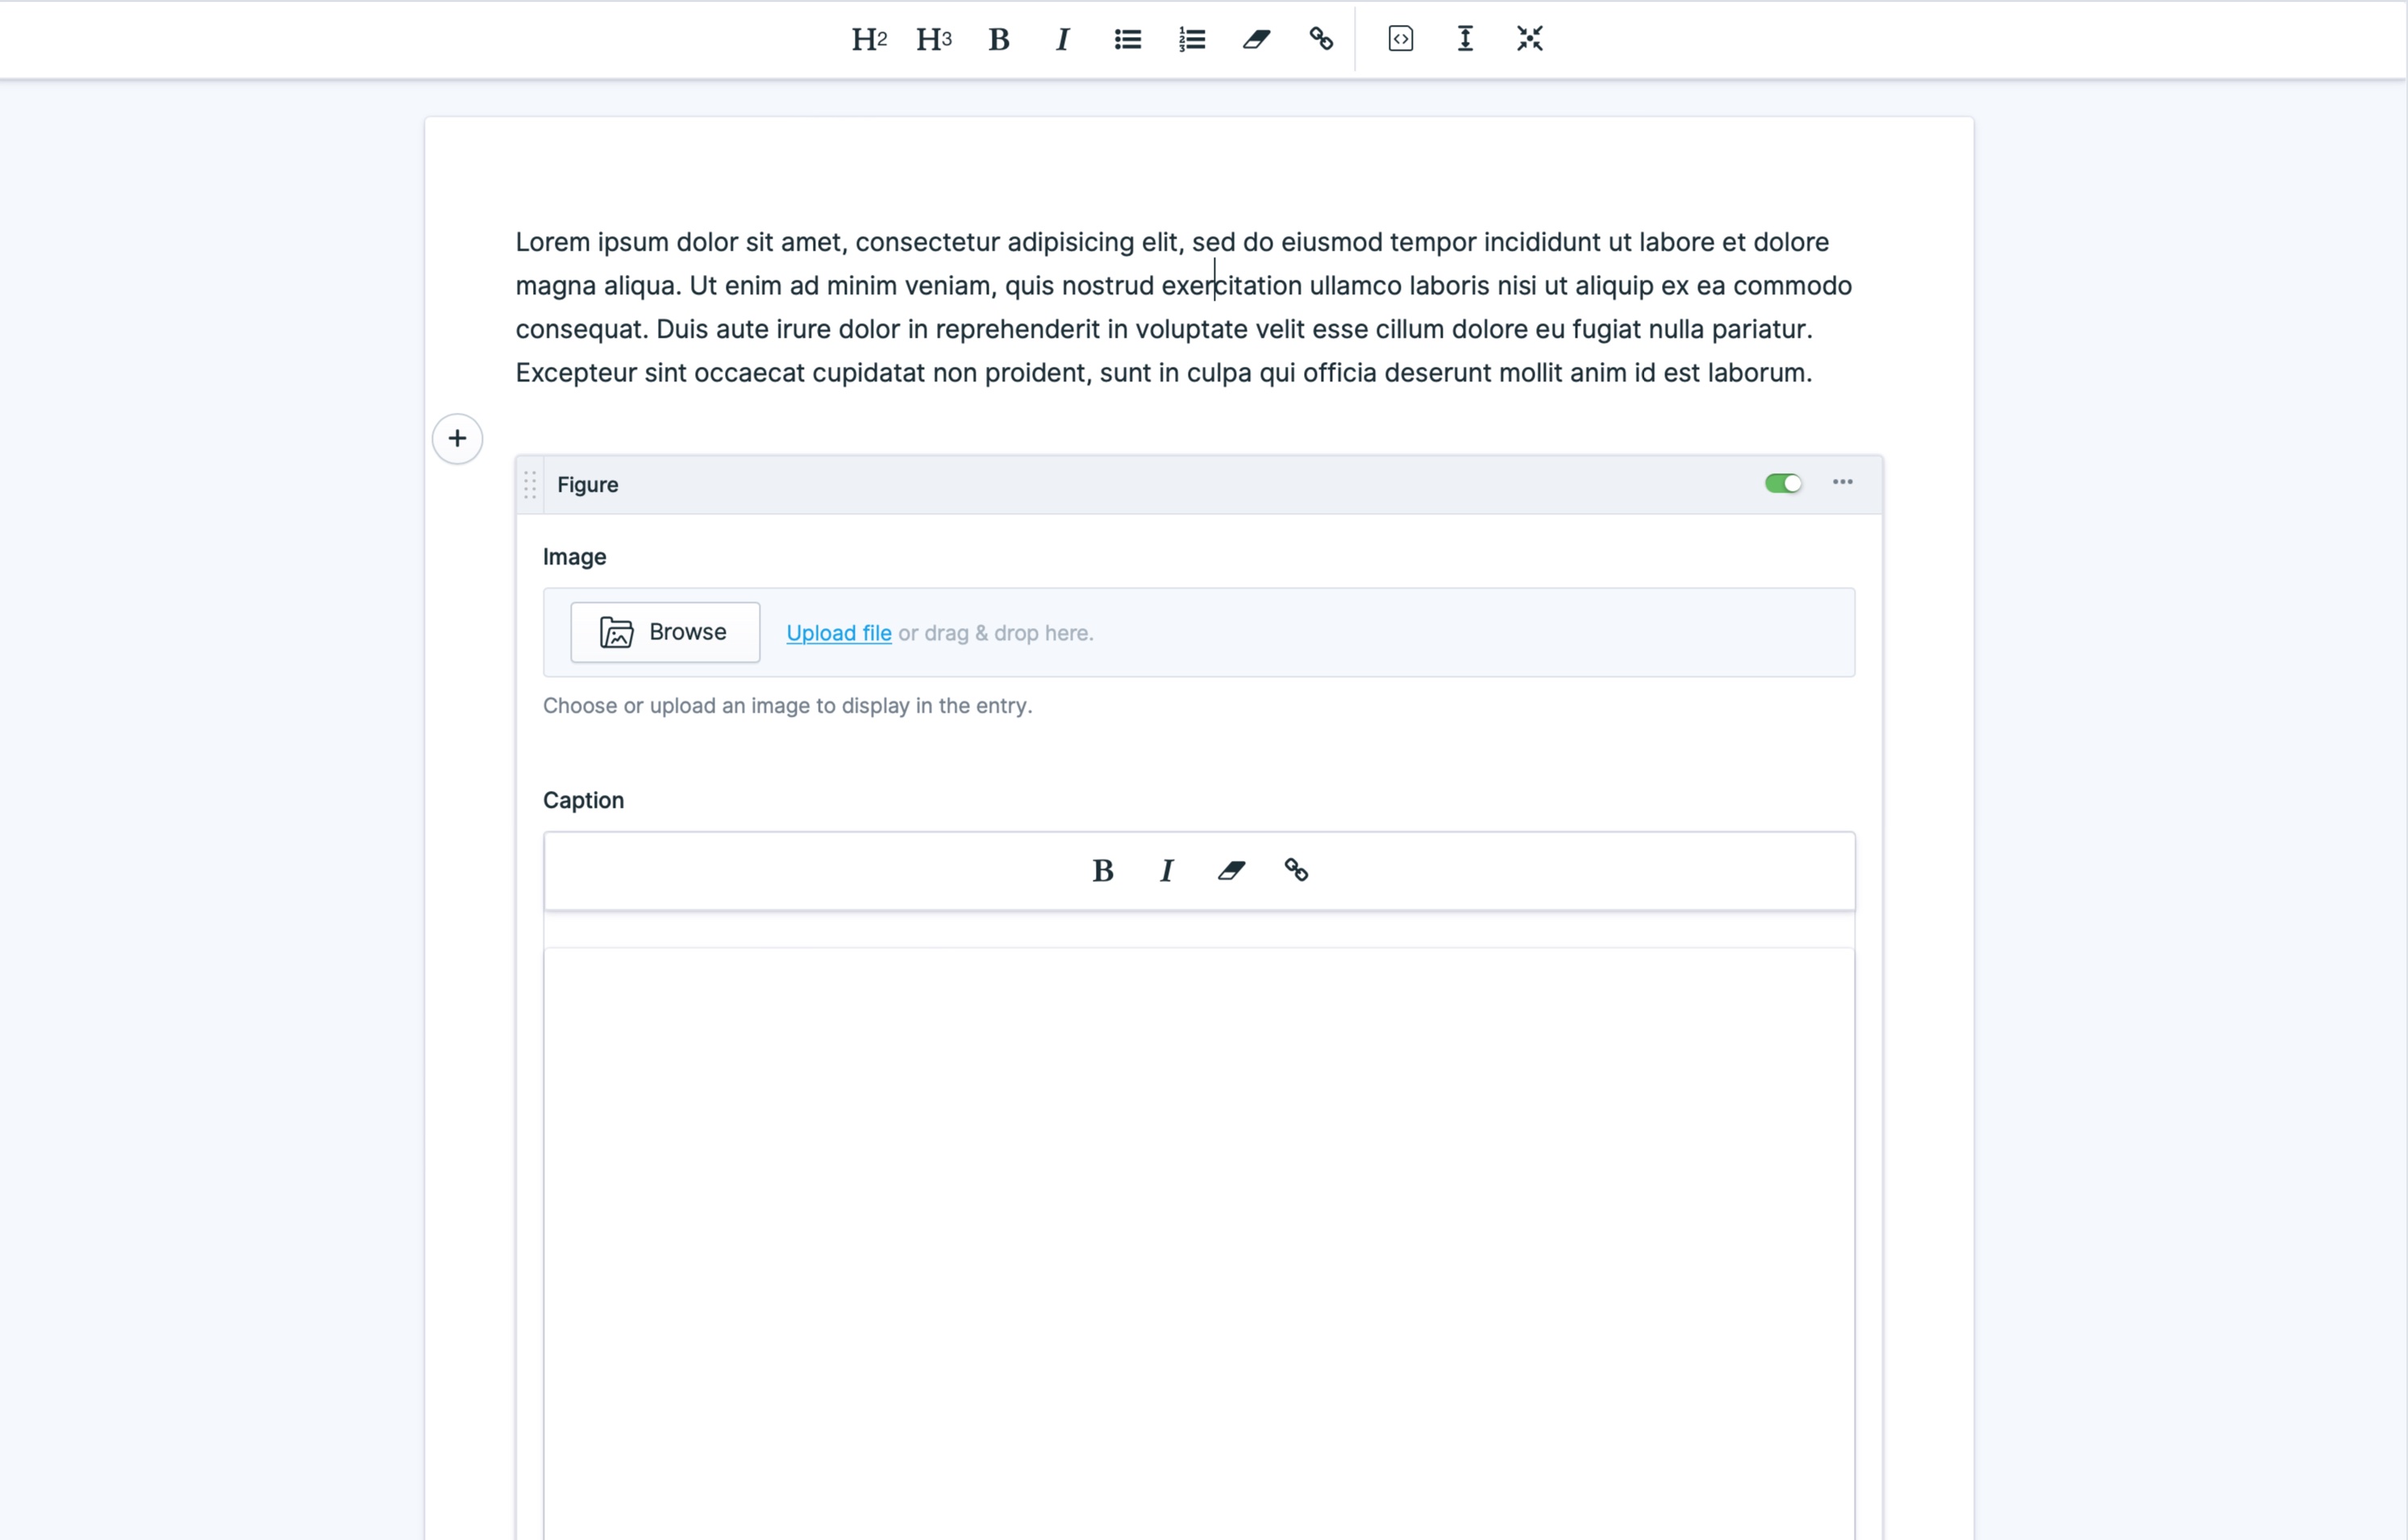The image size is (2408, 1540).
Task: Exit fullscreen editing mode
Action: click(x=1529, y=39)
